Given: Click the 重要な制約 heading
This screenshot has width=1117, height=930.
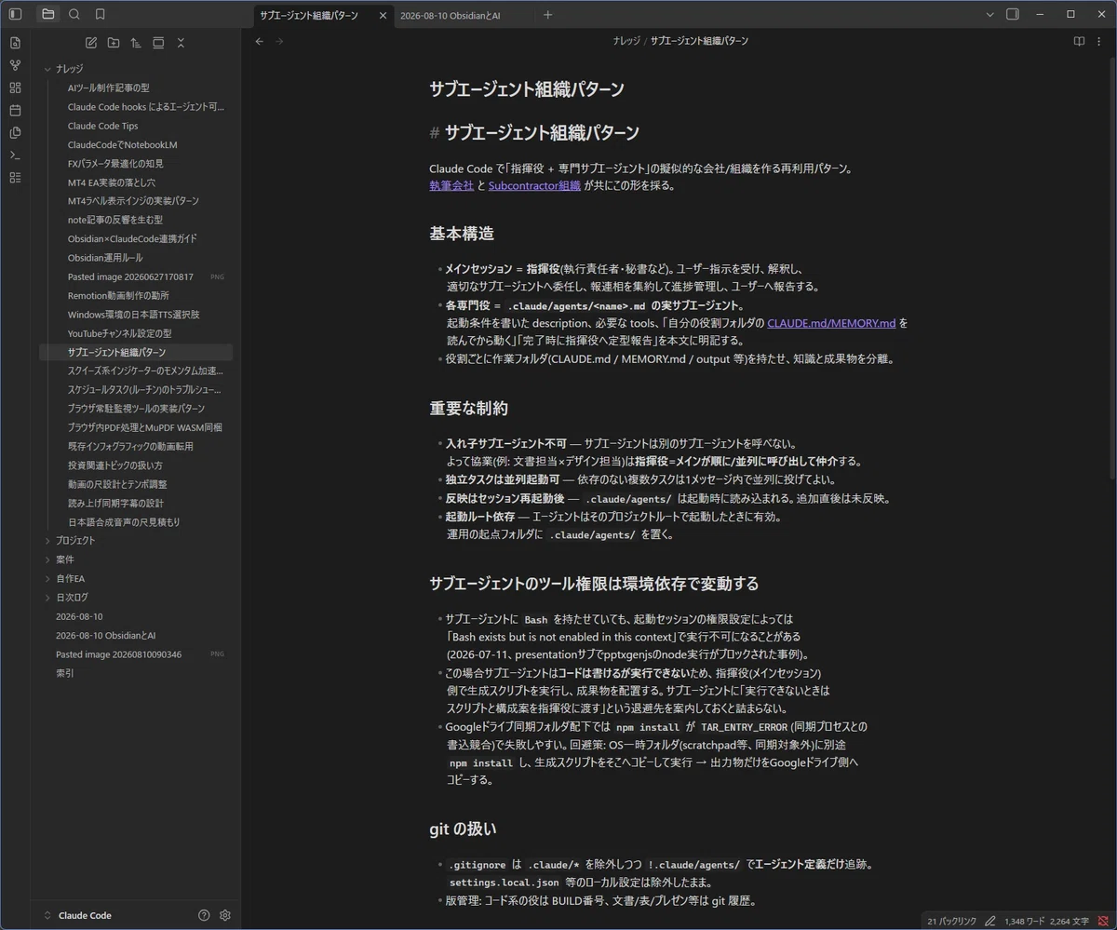Looking at the screenshot, I should (468, 409).
